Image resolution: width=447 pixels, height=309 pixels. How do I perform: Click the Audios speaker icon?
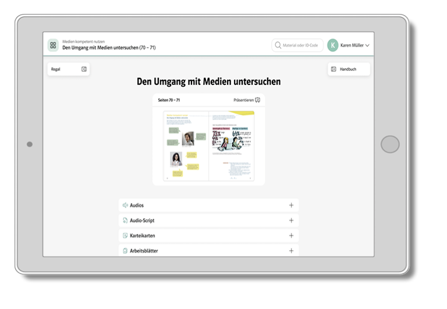pyautogui.click(x=125, y=205)
